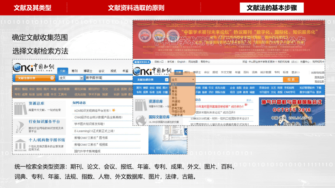Click the 国际文献总库 globe icon
This screenshot has height=188, width=335.
click(141, 120)
